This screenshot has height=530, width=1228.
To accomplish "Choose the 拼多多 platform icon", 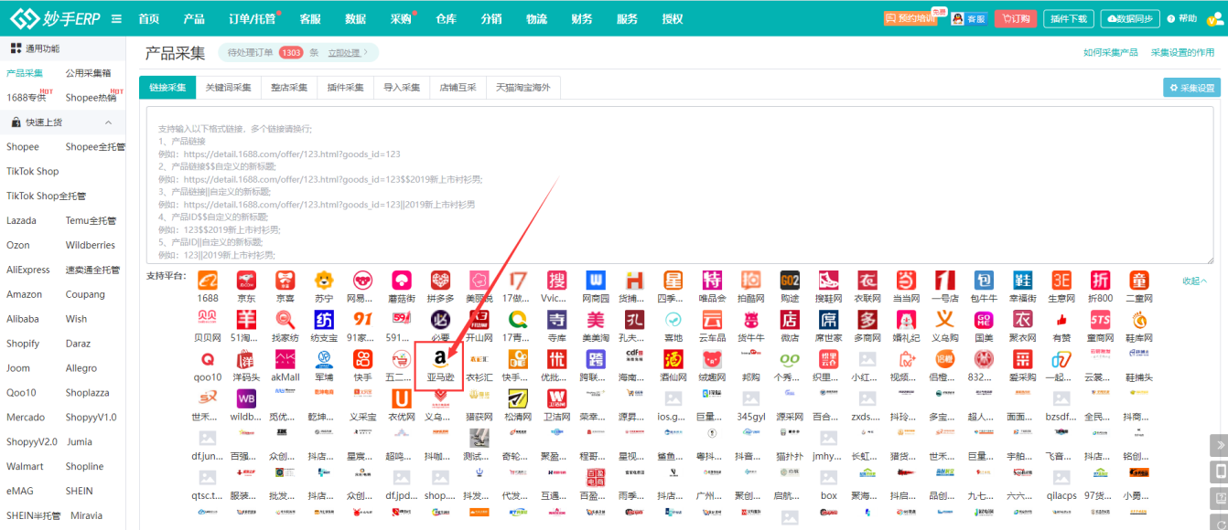I will [x=440, y=281].
